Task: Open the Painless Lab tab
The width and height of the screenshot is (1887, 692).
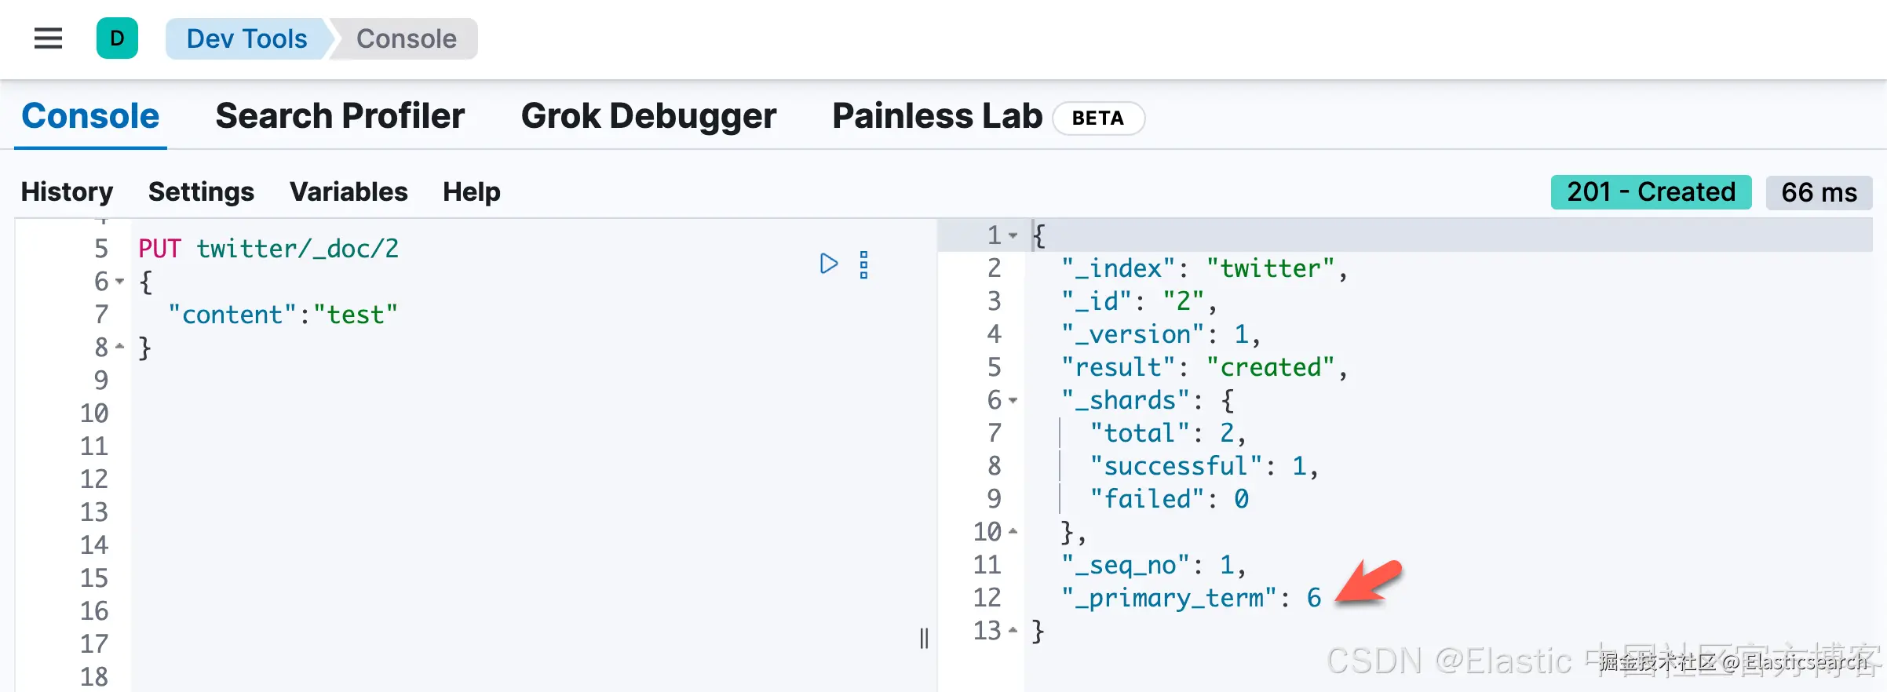Action: point(936,116)
